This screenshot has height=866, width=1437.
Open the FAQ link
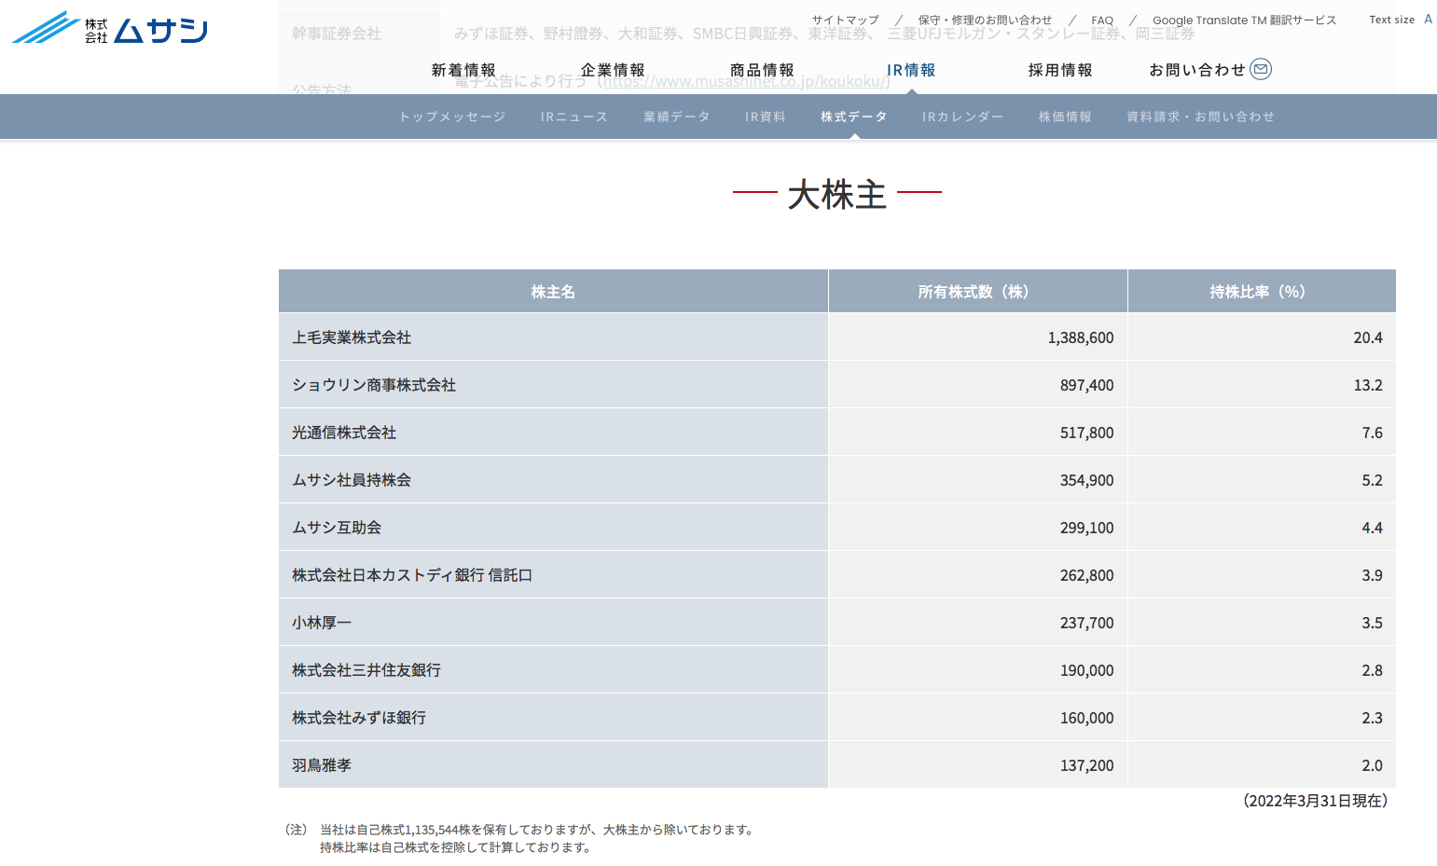click(x=1102, y=20)
